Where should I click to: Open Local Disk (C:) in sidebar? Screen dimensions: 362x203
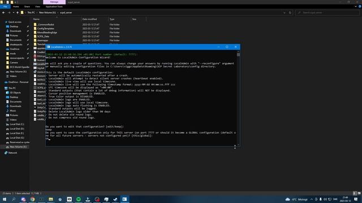click(x=16, y=124)
